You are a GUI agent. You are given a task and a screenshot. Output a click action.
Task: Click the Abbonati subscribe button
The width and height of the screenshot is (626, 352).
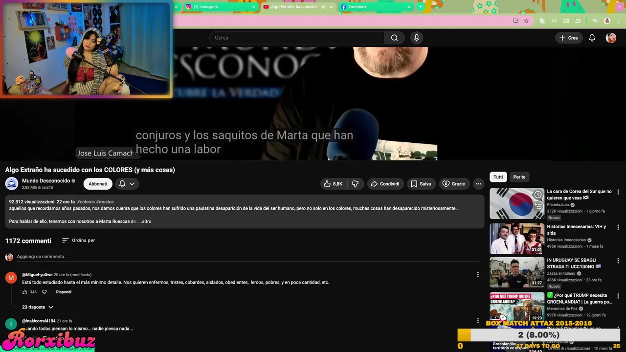tap(98, 184)
